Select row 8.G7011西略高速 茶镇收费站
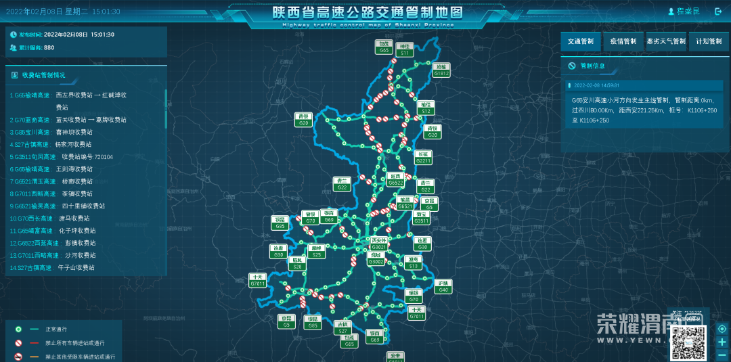 [x=51, y=194]
